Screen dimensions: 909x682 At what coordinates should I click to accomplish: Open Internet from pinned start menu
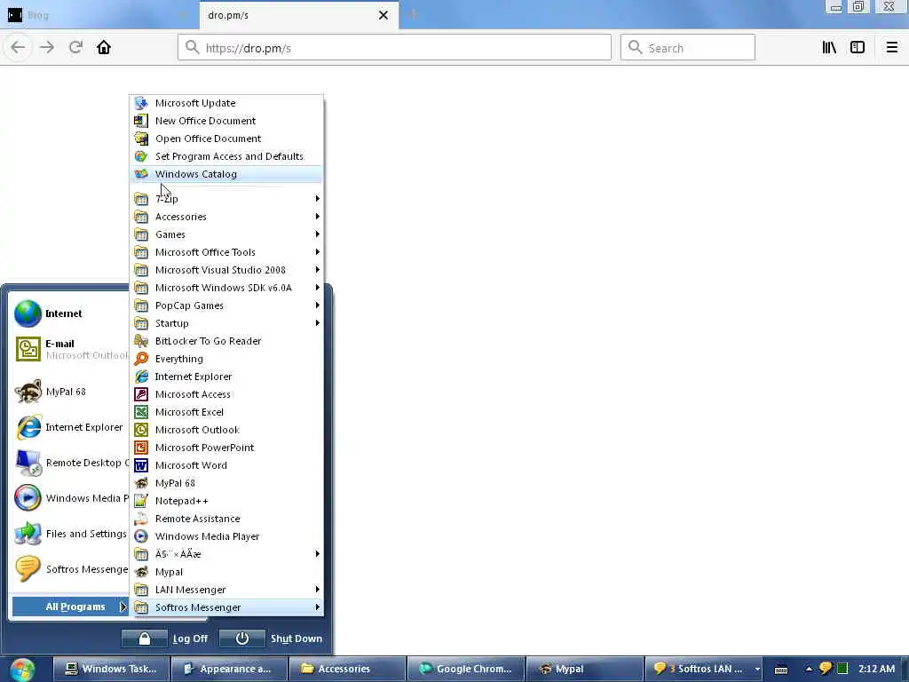70,313
